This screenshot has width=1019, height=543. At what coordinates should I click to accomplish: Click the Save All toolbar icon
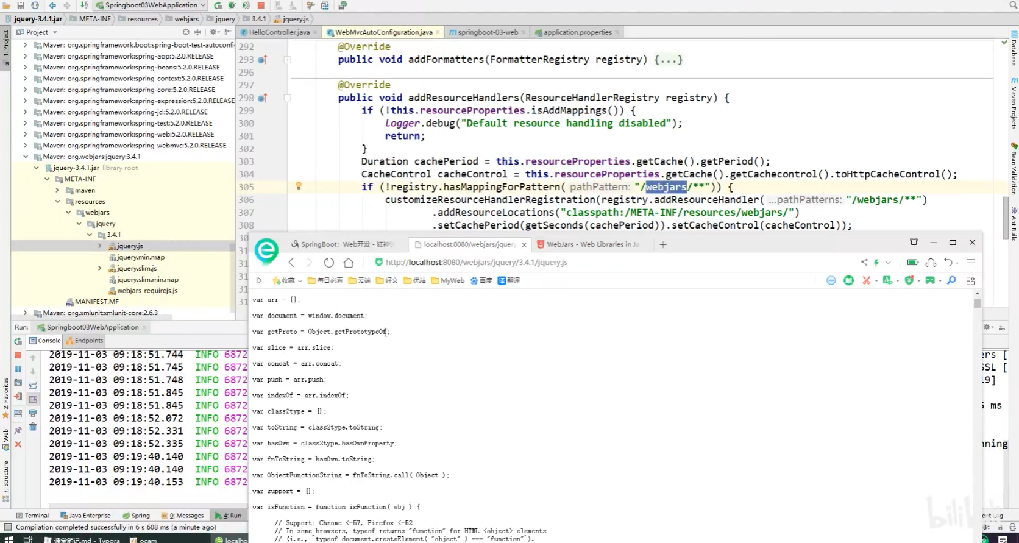(x=20, y=5)
